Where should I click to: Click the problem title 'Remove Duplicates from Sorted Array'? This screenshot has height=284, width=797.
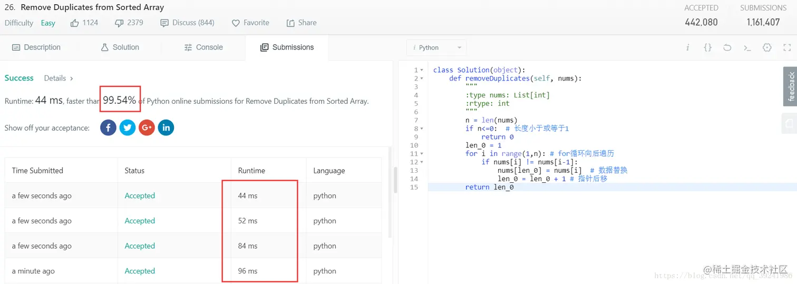coord(92,7)
